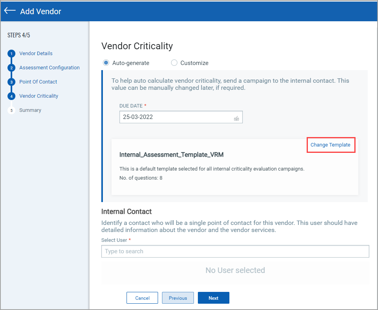This screenshot has height=310, width=378.
Task: Click the step 1 circle icon
Action: click(x=11, y=54)
